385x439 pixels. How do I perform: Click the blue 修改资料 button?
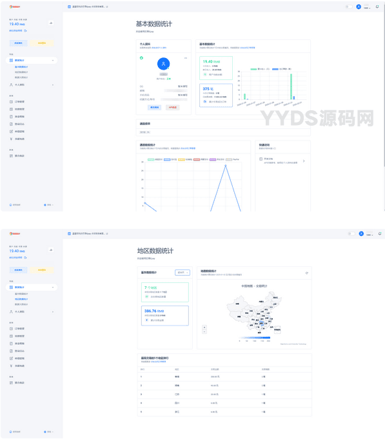click(155, 108)
